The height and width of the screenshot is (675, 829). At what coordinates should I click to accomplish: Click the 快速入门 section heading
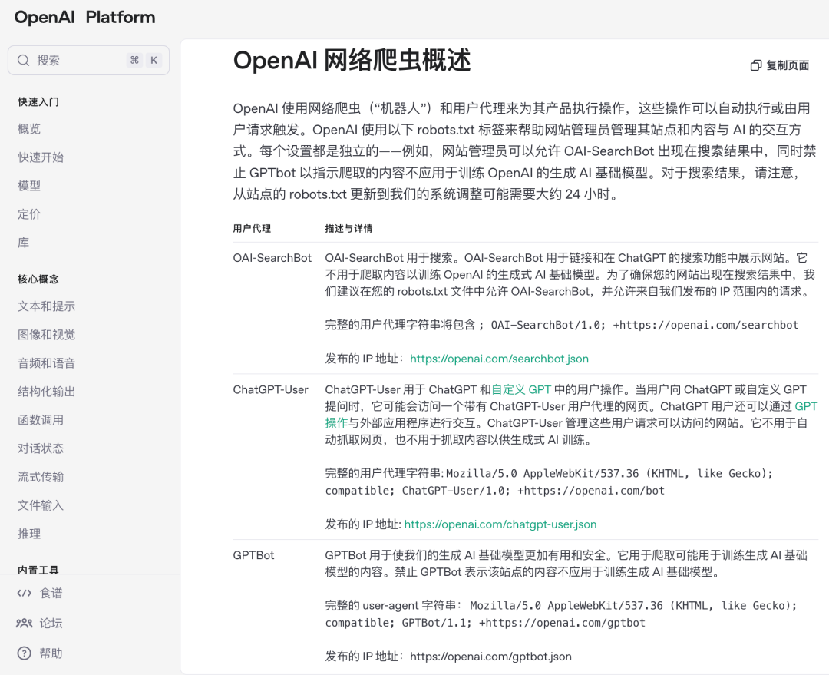pos(38,102)
